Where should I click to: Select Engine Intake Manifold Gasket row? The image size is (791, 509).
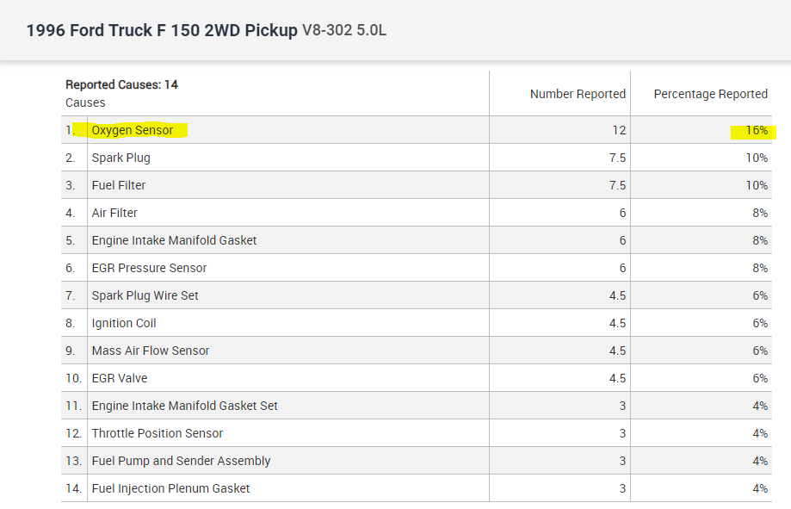pyautogui.click(x=174, y=240)
